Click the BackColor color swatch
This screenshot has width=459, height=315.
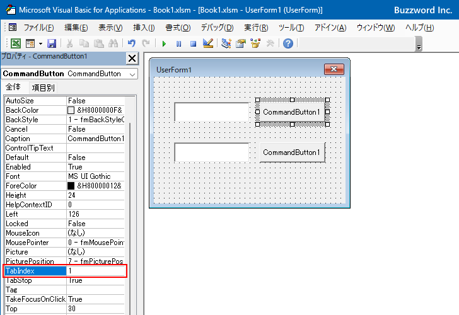tap(71, 110)
